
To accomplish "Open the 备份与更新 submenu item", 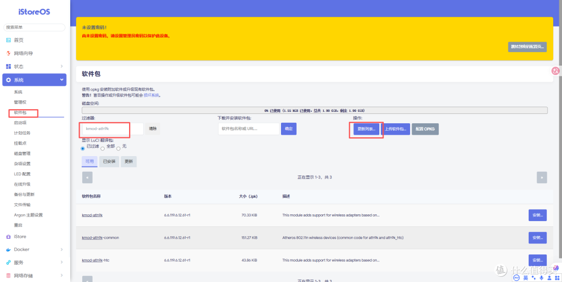I will pos(24,194).
